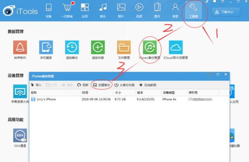Viewport: 249px width, 162px height.
Task: Open the 一元商城 shopping cart
Action: click(x=67, y=10)
